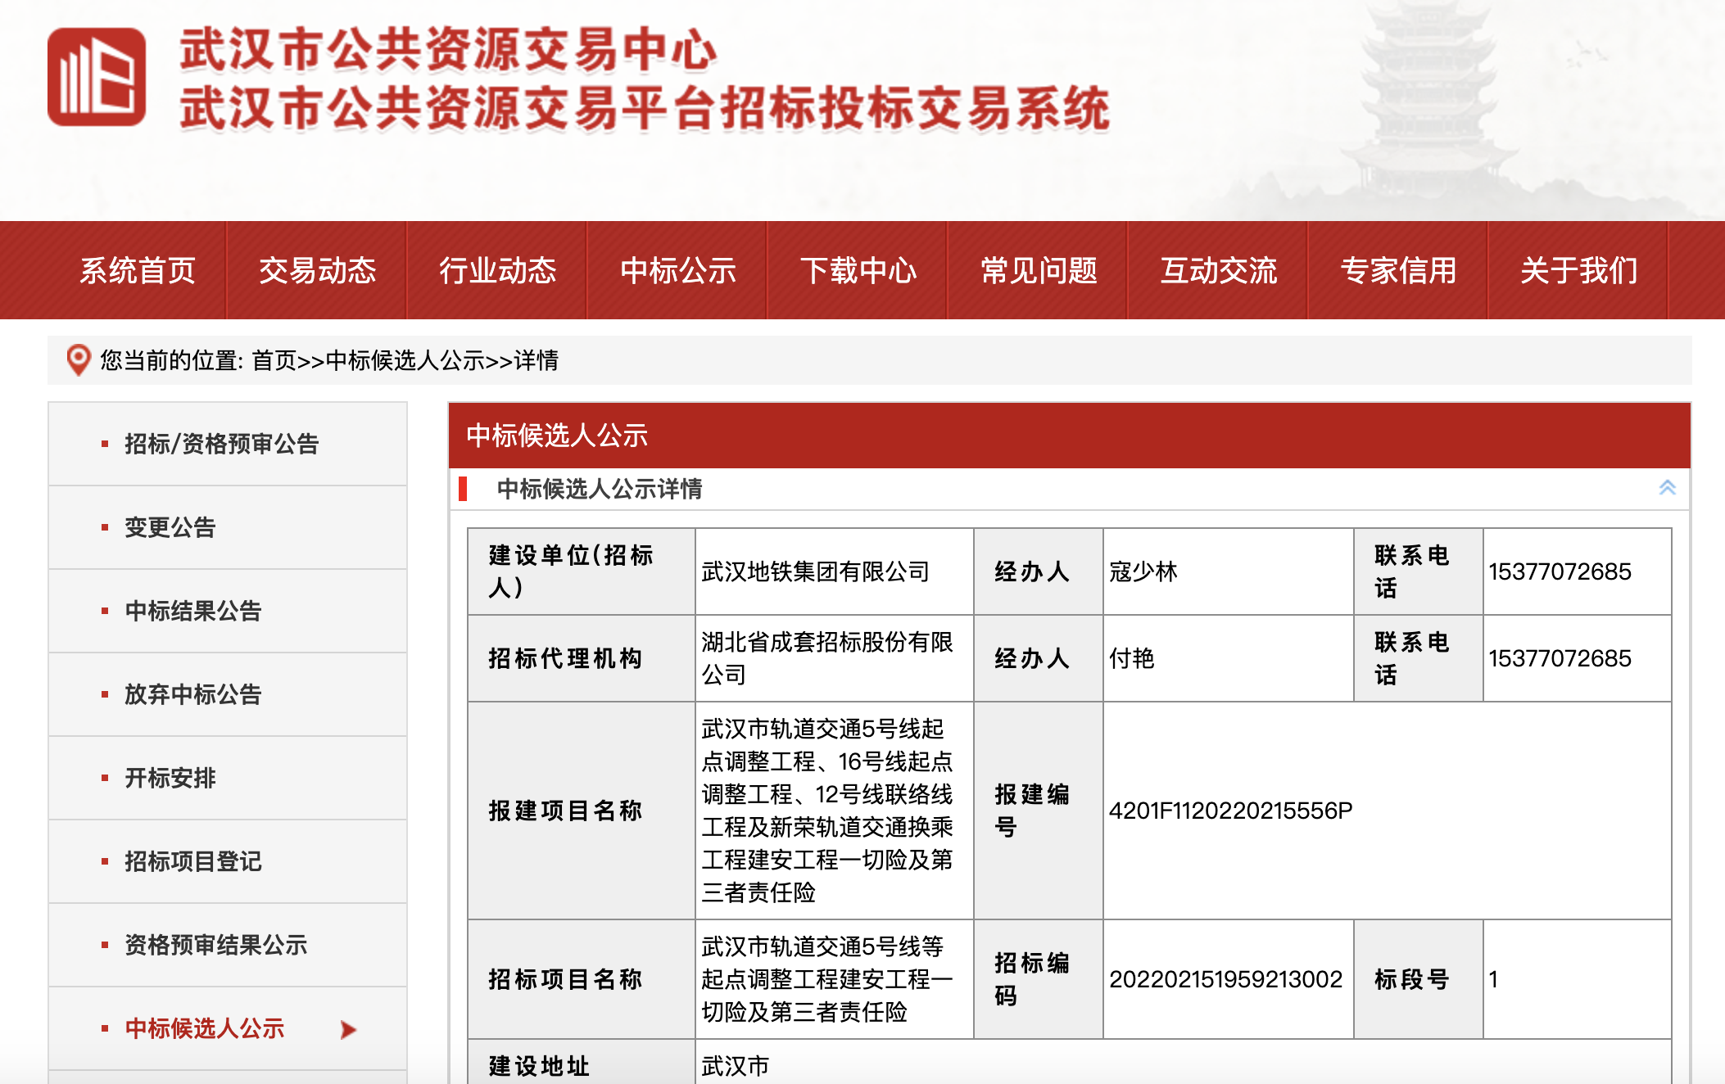Go to 行业动态 in the nav bar

[x=497, y=270]
